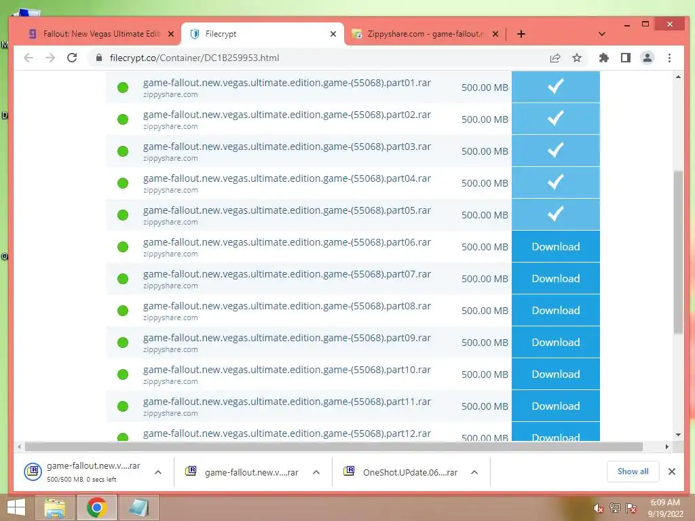
Task: Open the Extensions puzzle icon
Action: coord(603,58)
